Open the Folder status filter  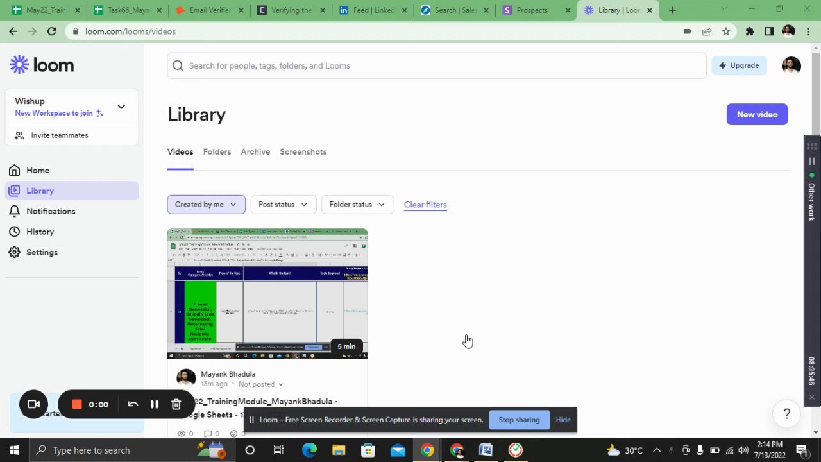tap(357, 205)
